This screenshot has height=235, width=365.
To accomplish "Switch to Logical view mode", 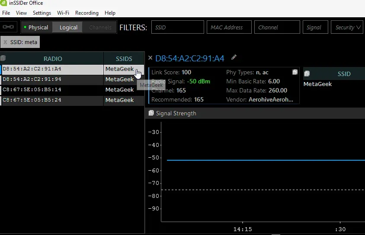I will 68,27.
